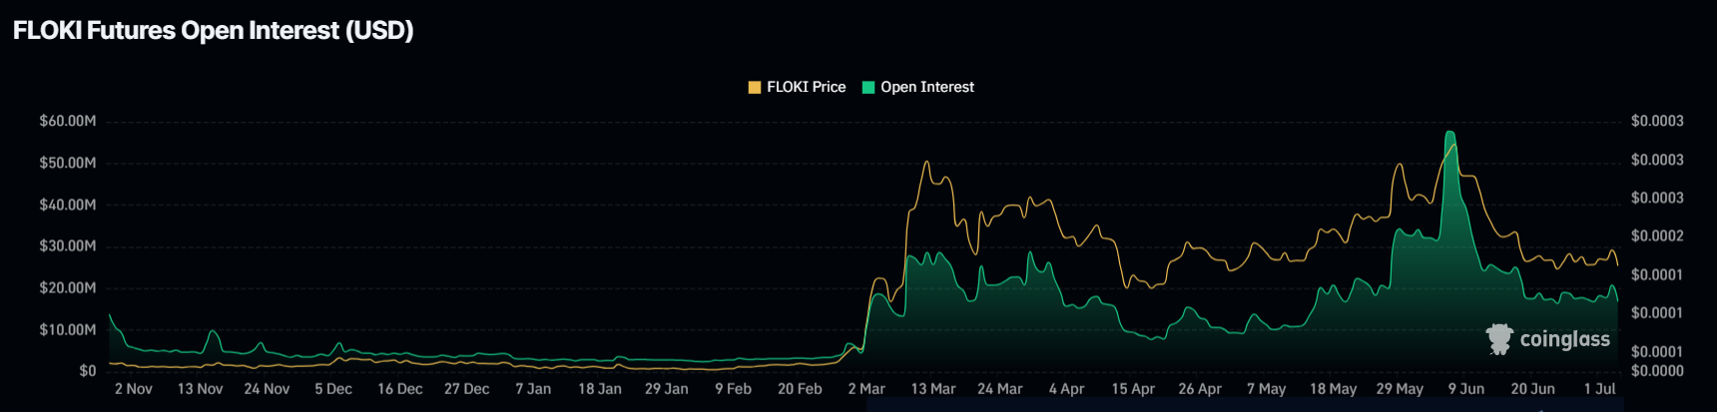Click the price peak near 13 Mar
The width and height of the screenshot is (1717, 412).
[x=926, y=162]
